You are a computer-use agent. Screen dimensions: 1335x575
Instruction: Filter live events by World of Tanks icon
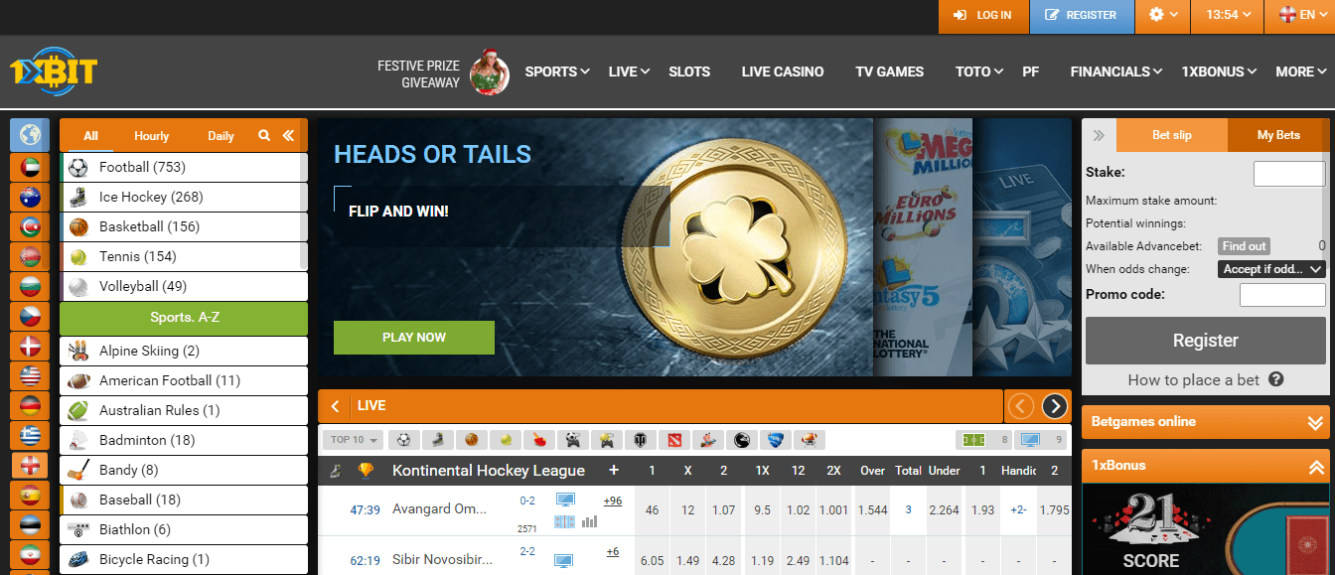coord(640,439)
